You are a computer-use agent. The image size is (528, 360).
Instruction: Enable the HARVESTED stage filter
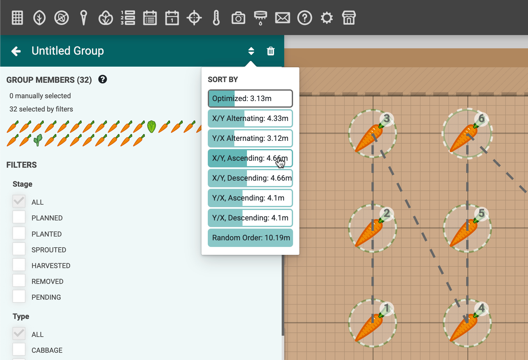[19, 265]
